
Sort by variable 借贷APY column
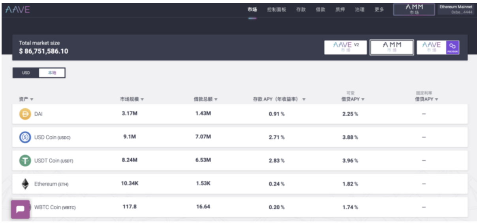(353, 99)
